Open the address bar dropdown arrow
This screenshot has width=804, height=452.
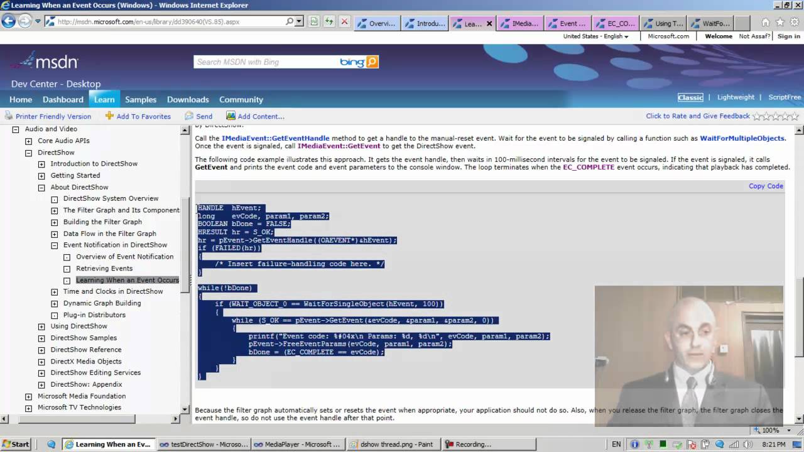coord(299,21)
